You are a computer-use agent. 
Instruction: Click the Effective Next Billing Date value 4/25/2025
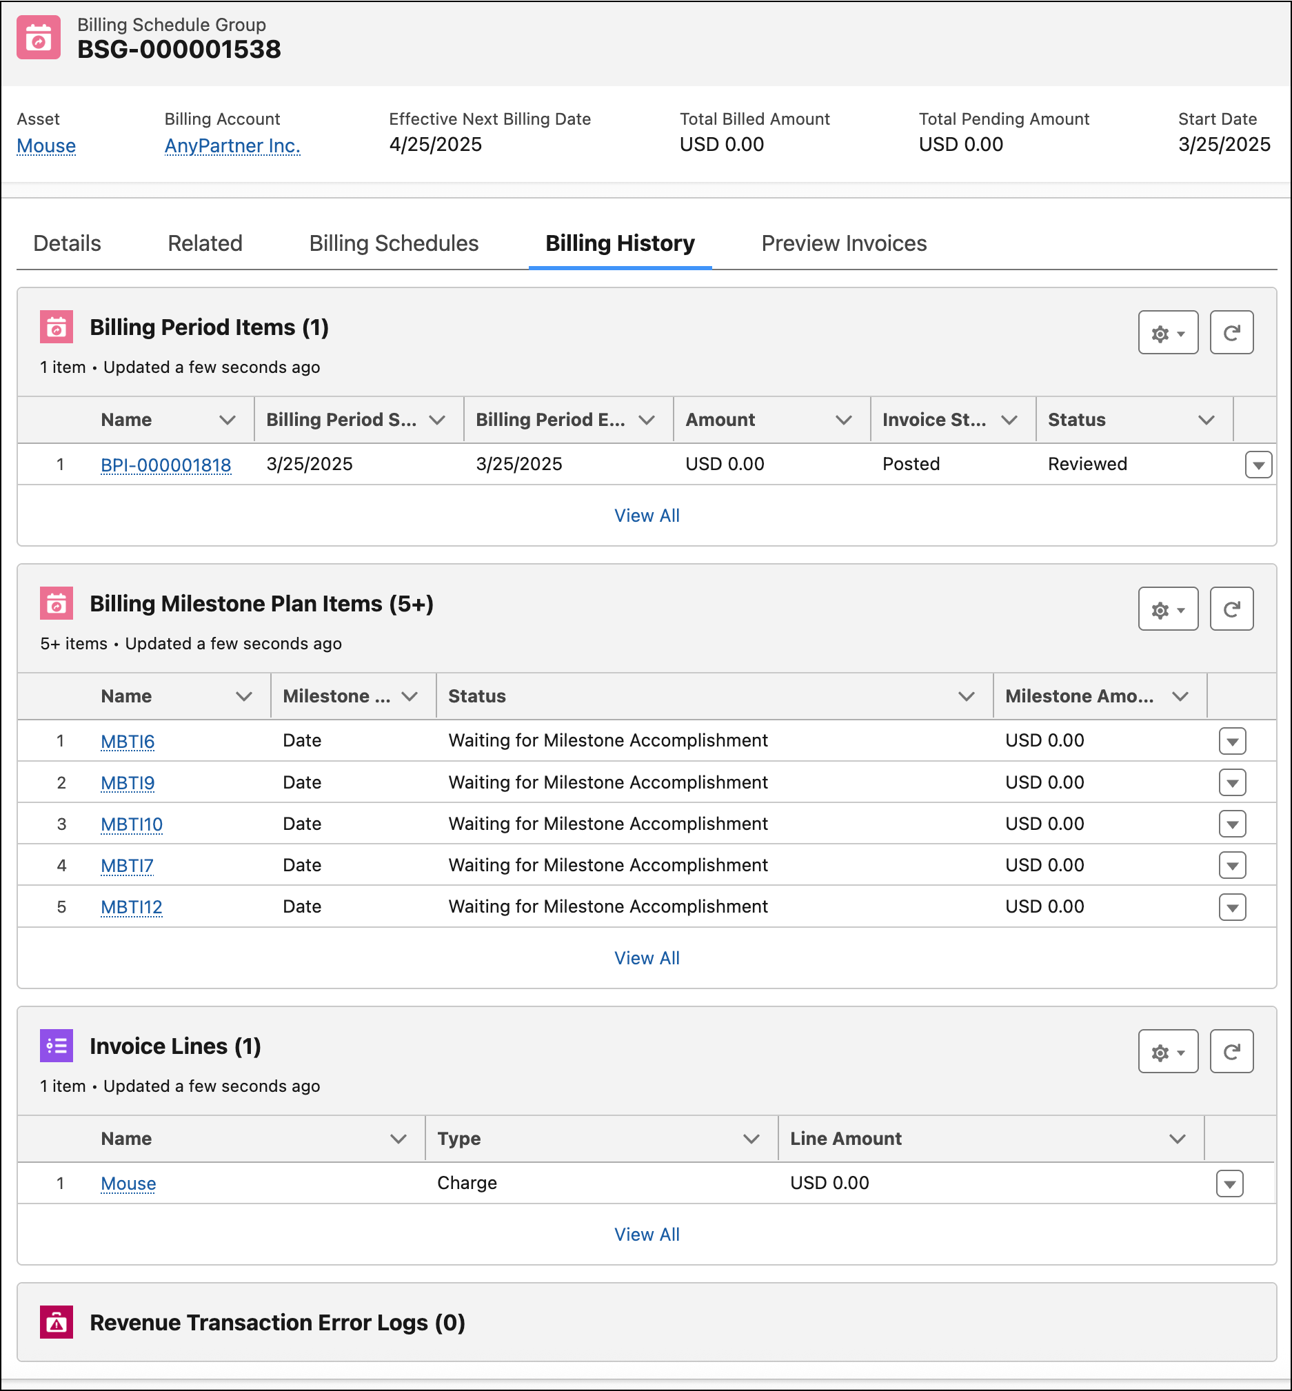[436, 144]
